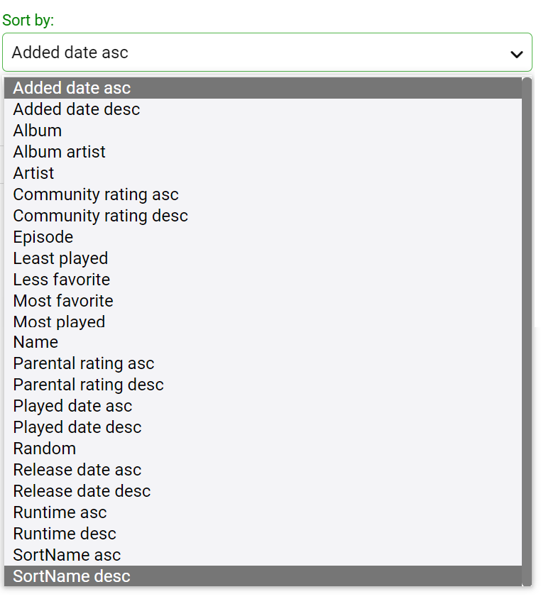541x599 pixels.
Task: Choose Community rating asc
Action: [96, 194]
